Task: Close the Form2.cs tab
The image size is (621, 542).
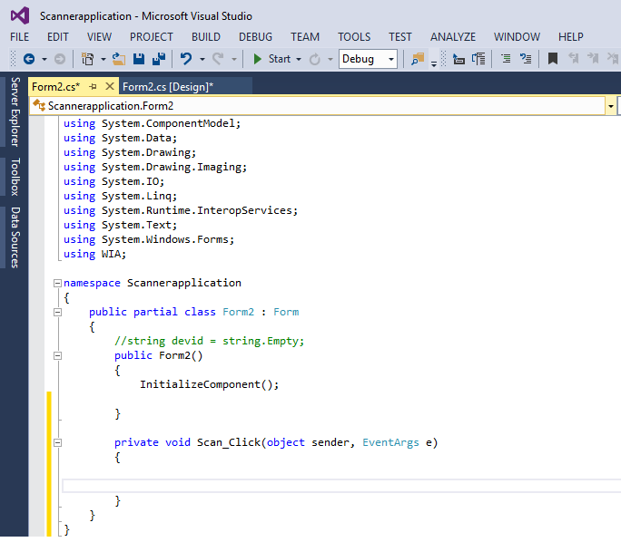Action: (110, 87)
